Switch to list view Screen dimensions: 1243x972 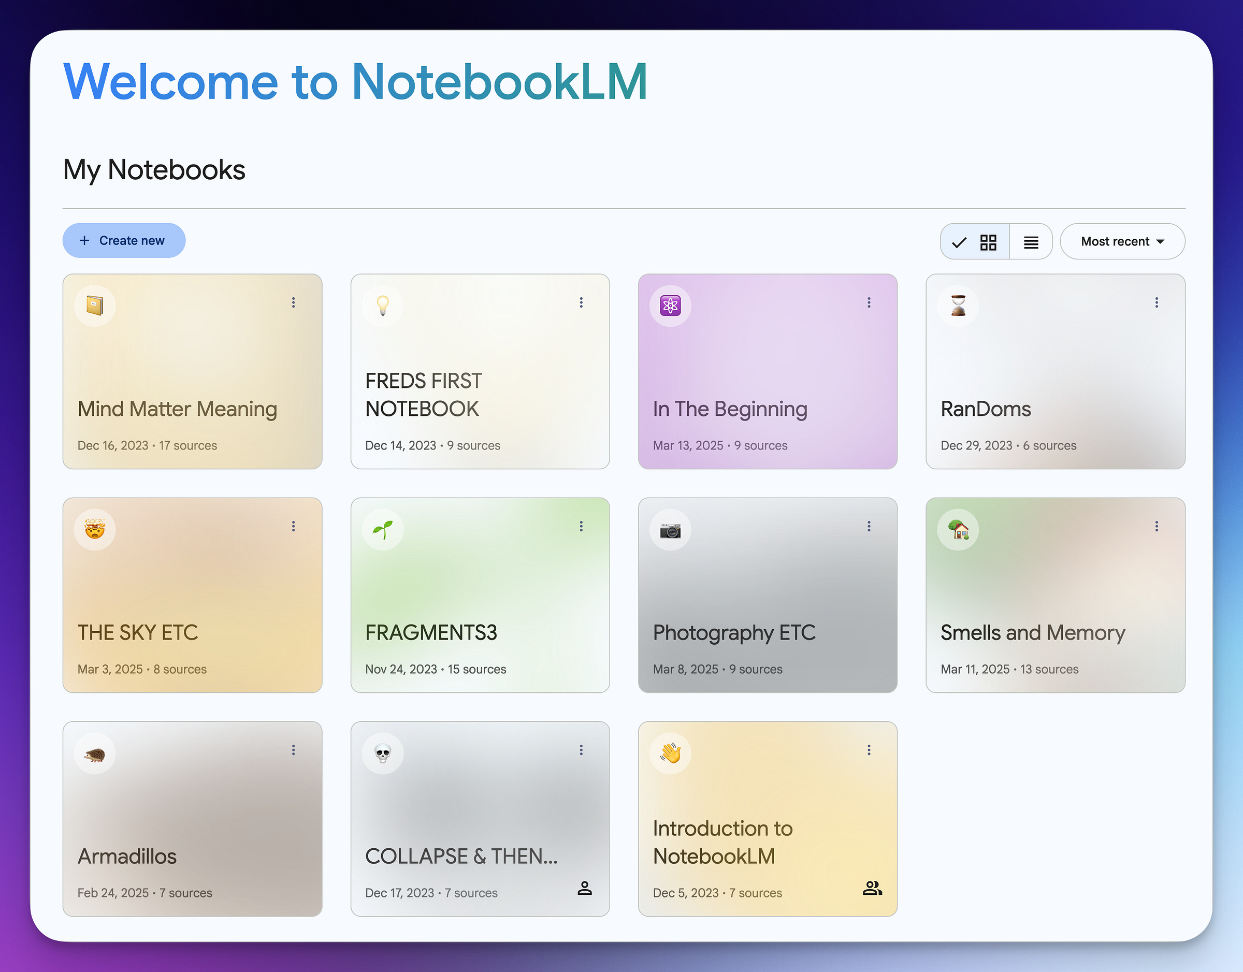pyautogui.click(x=1031, y=242)
